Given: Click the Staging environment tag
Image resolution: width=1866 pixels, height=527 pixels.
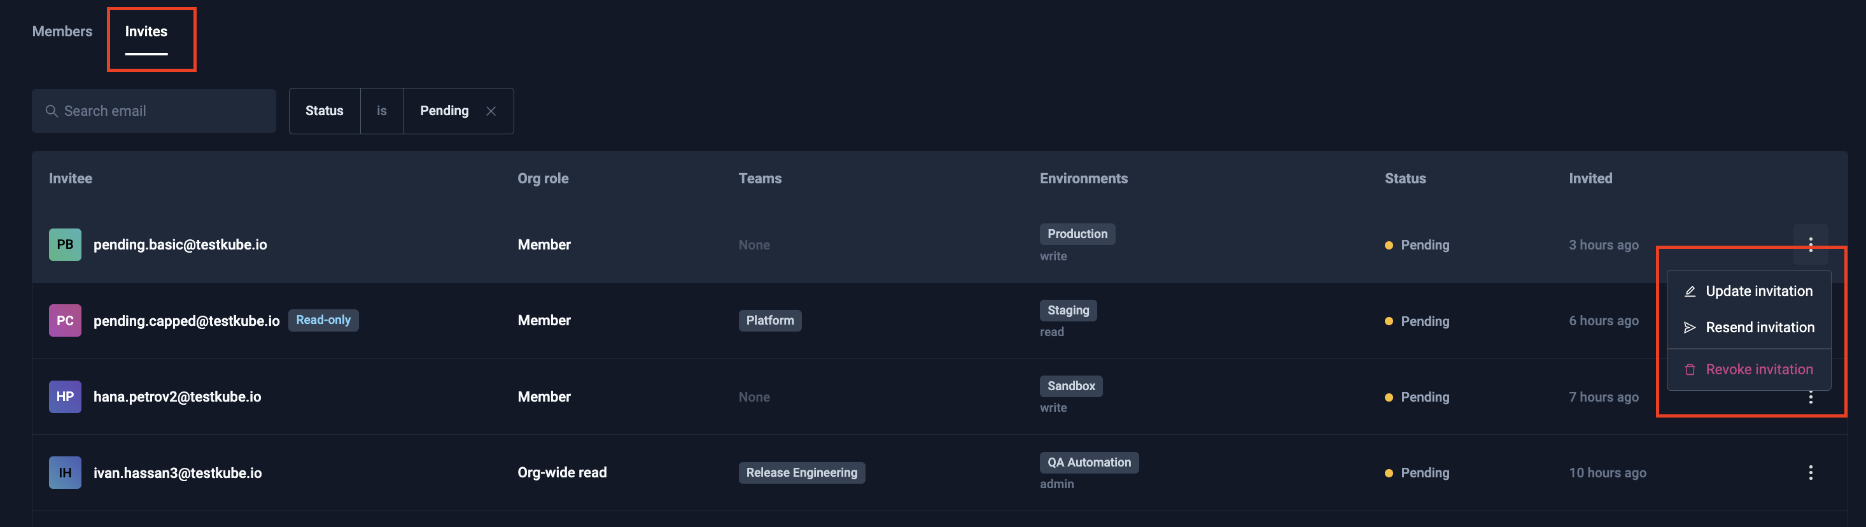Looking at the screenshot, I should [1069, 310].
